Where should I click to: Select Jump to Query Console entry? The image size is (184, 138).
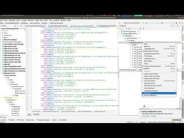159,66
